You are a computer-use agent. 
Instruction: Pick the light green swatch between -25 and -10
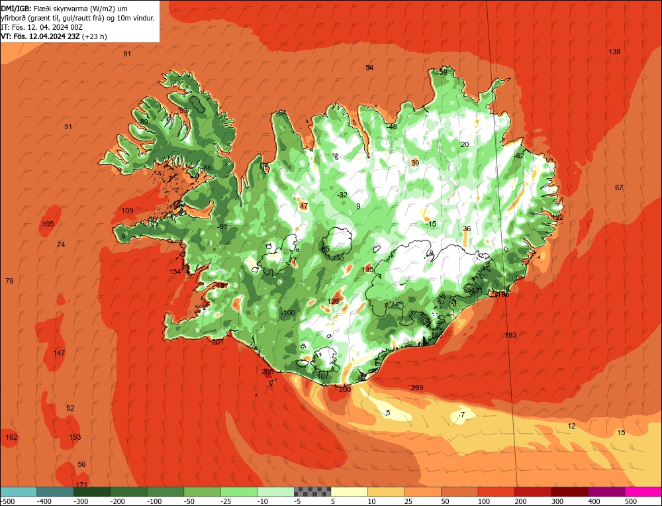pos(238,491)
